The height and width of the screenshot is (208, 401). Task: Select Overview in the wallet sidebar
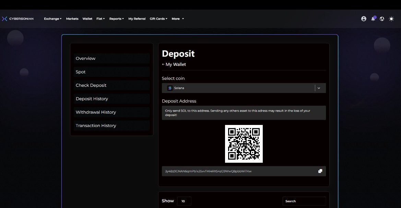pos(111,58)
